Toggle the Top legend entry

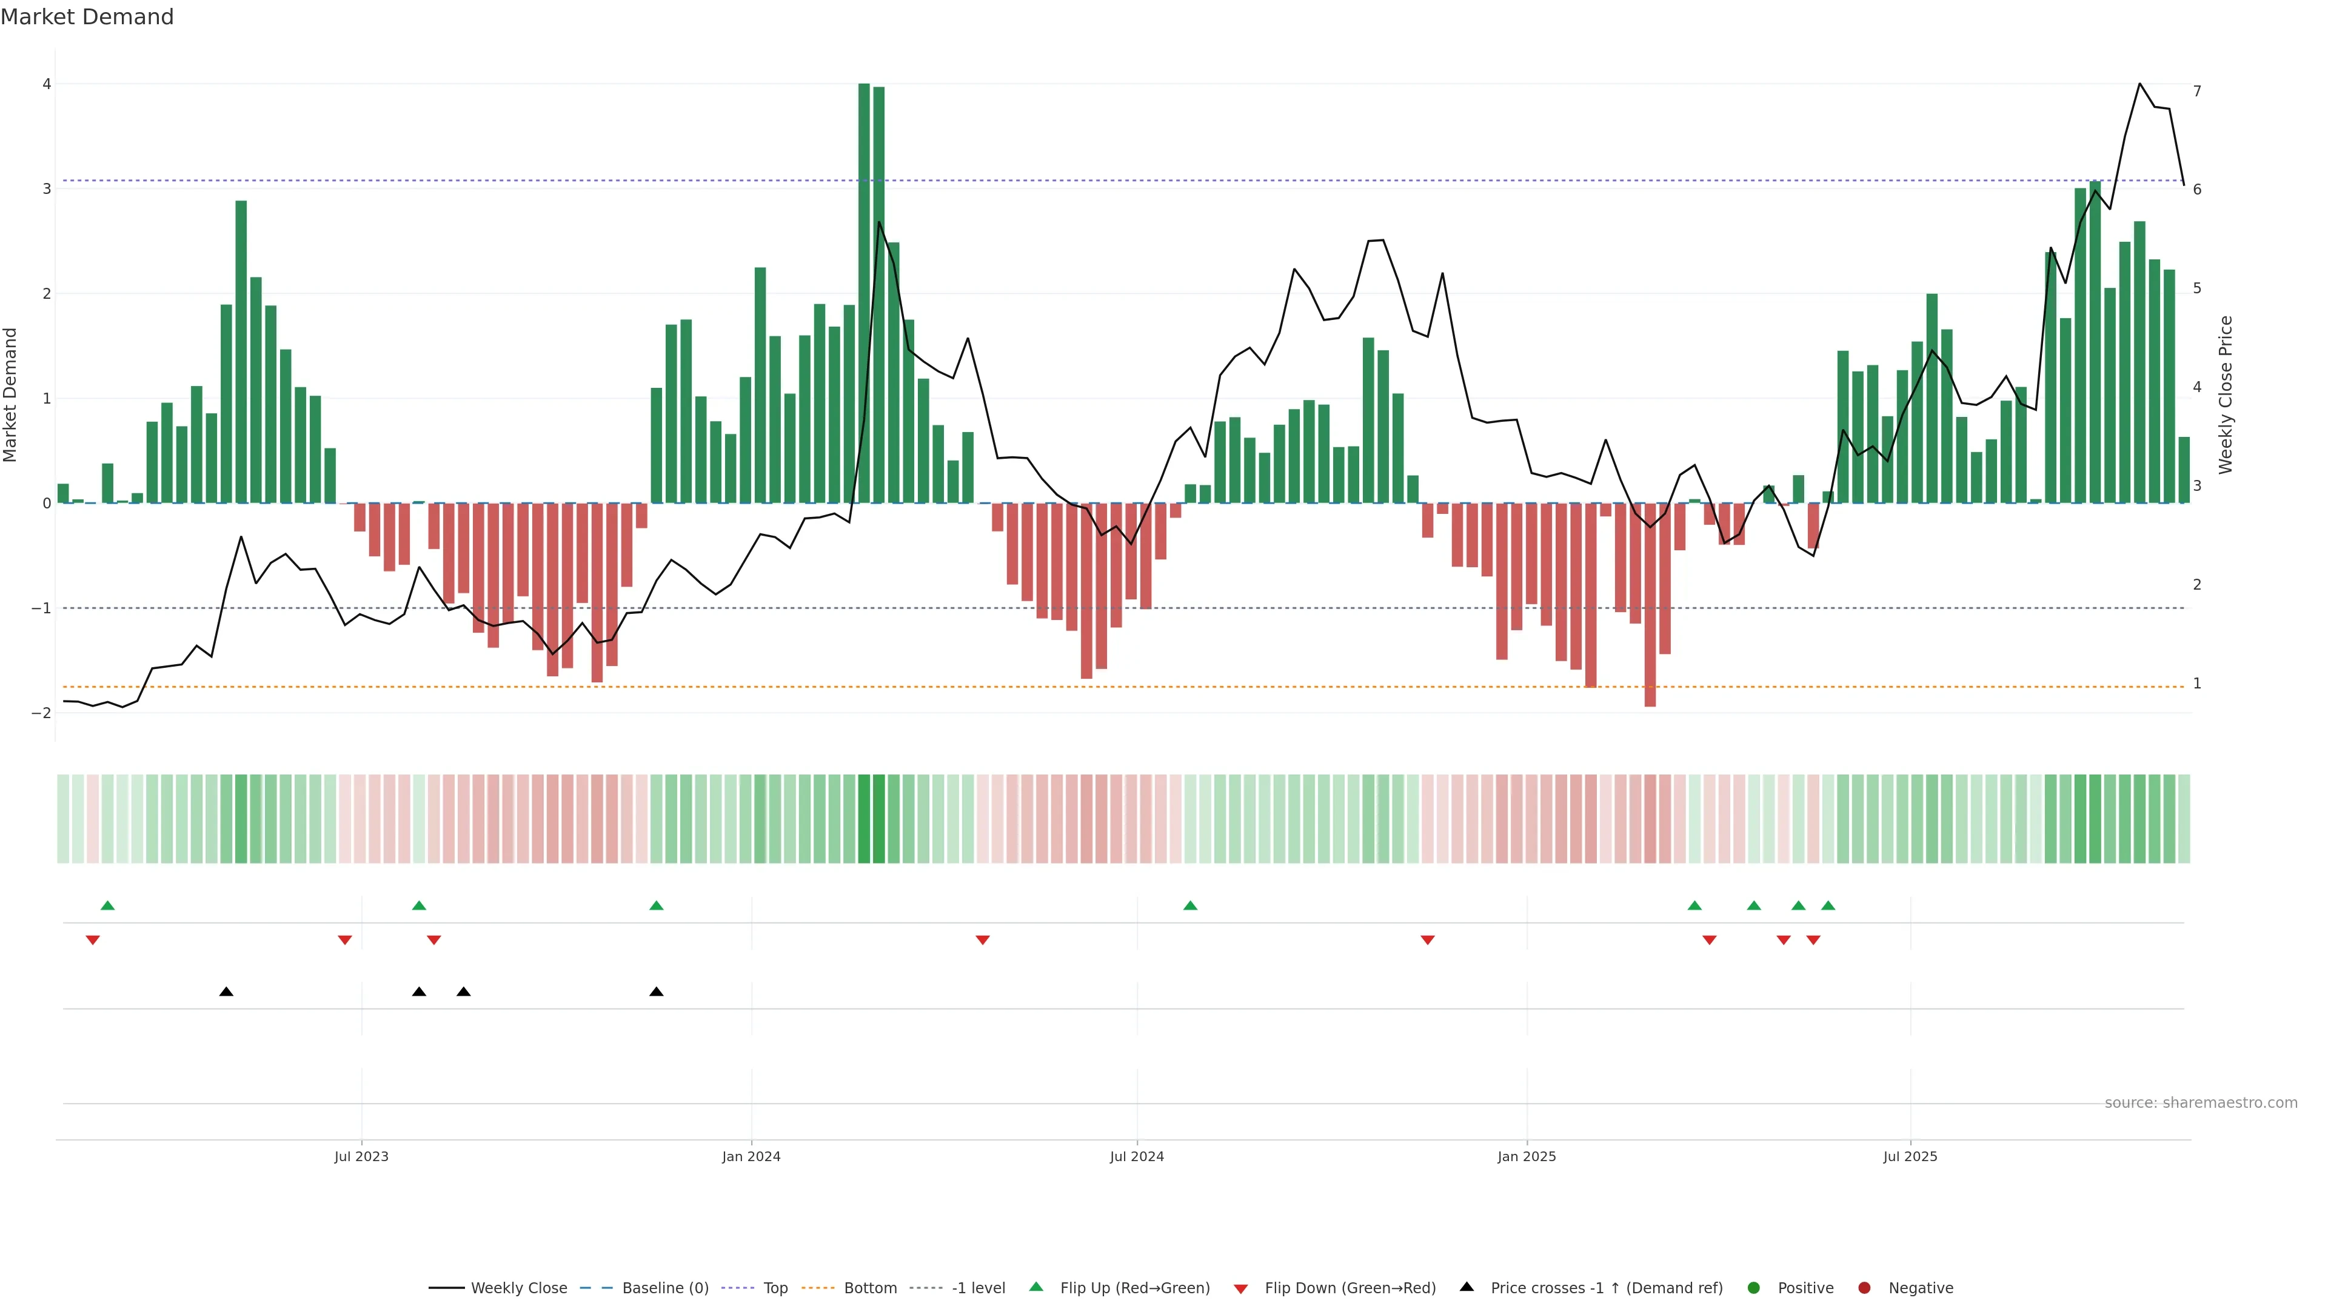tap(775, 1287)
